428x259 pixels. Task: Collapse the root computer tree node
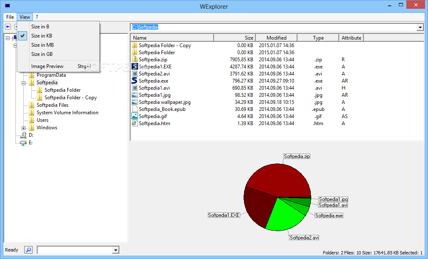[x=8, y=38]
